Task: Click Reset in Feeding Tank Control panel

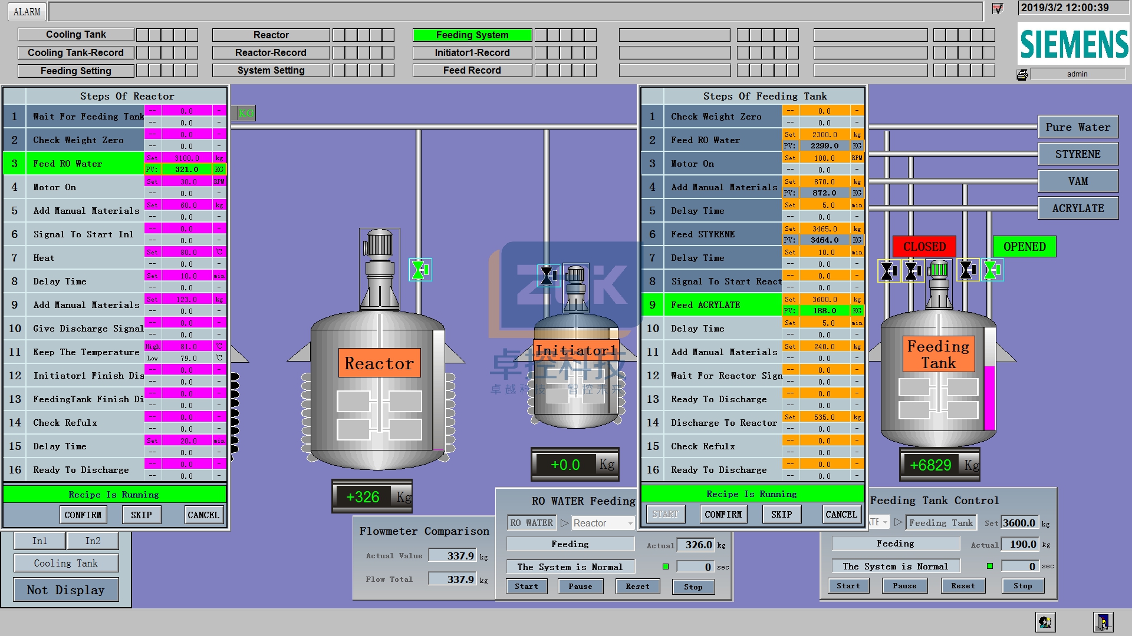Action: coord(963,586)
